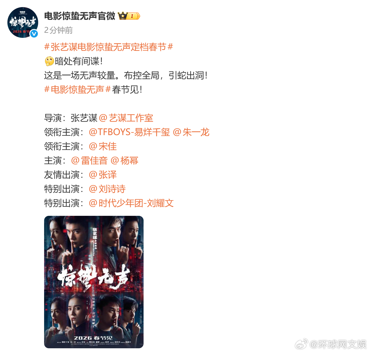Open the 电影惊蛰无声官微 profile avatar
The width and height of the screenshot is (370, 353).
(22, 22)
